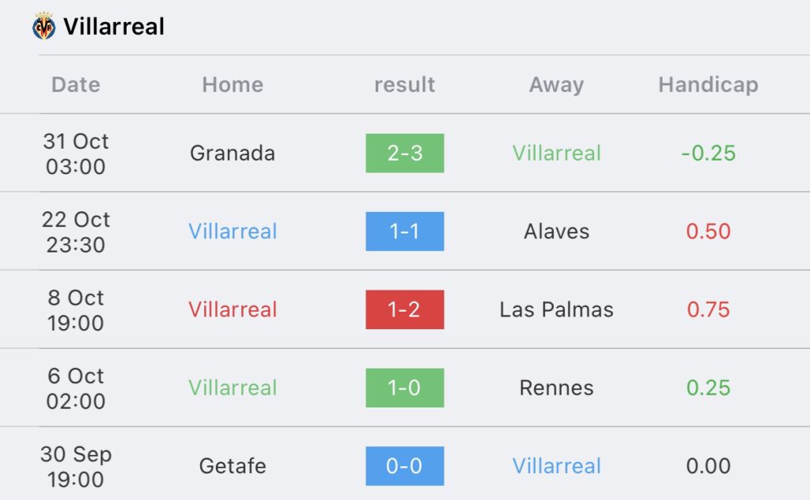This screenshot has height=500, width=810.
Task: Click the Villarreal club crest icon
Action: [x=44, y=26]
